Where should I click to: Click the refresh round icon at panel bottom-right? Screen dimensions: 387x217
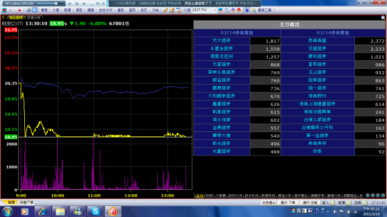tap(383, 195)
